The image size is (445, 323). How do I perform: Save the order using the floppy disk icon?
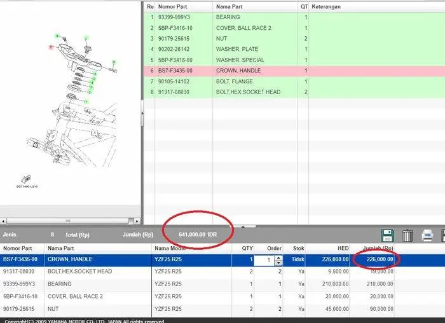387,235
